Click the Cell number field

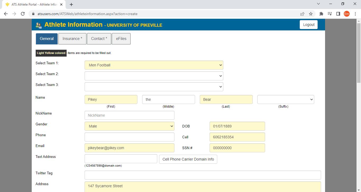click(237, 137)
